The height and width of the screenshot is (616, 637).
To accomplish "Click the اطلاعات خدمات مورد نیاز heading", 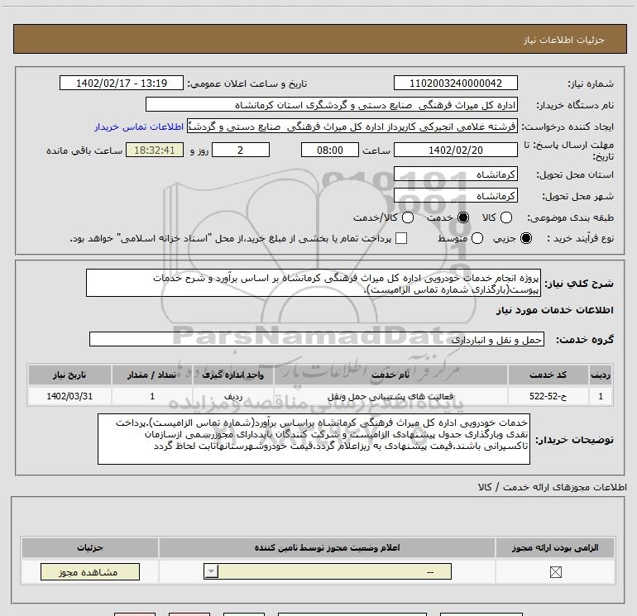I will coord(554,310).
